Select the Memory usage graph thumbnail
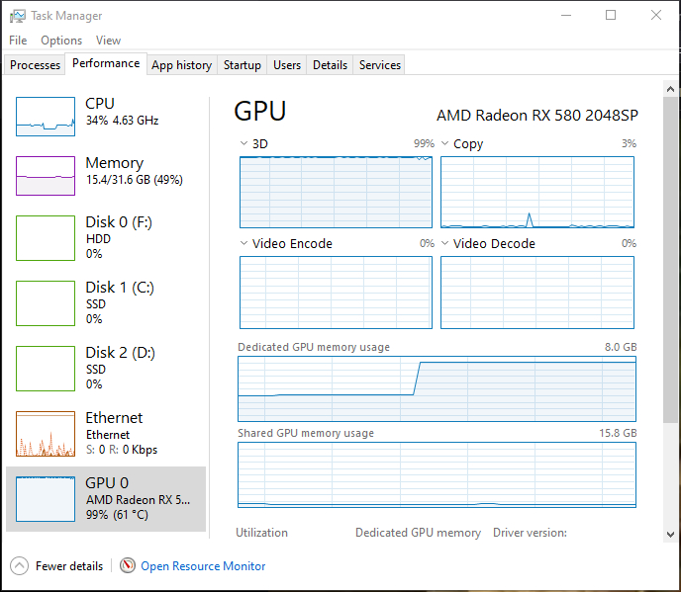This screenshot has height=592, width=681. [x=46, y=176]
